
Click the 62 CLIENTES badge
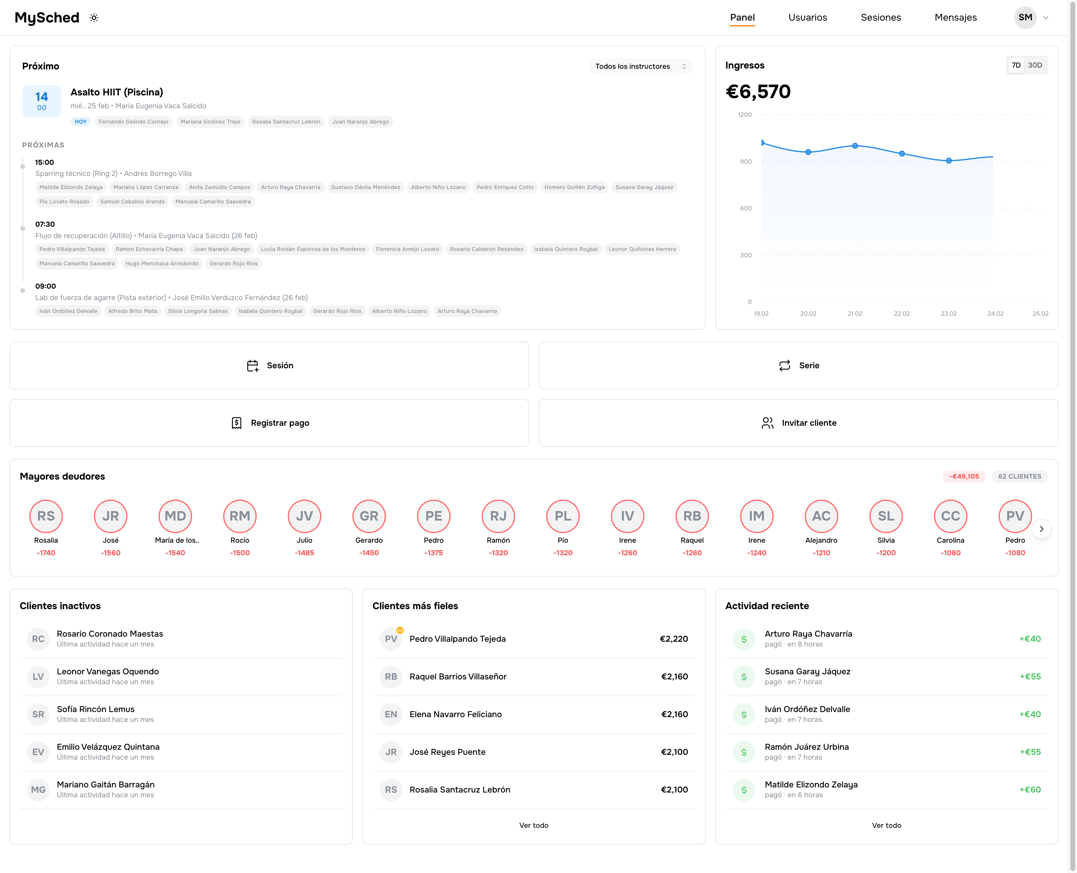point(1020,476)
